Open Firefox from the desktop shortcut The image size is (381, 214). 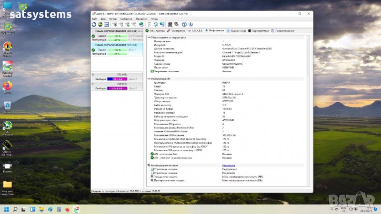pyautogui.click(x=7, y=86)
